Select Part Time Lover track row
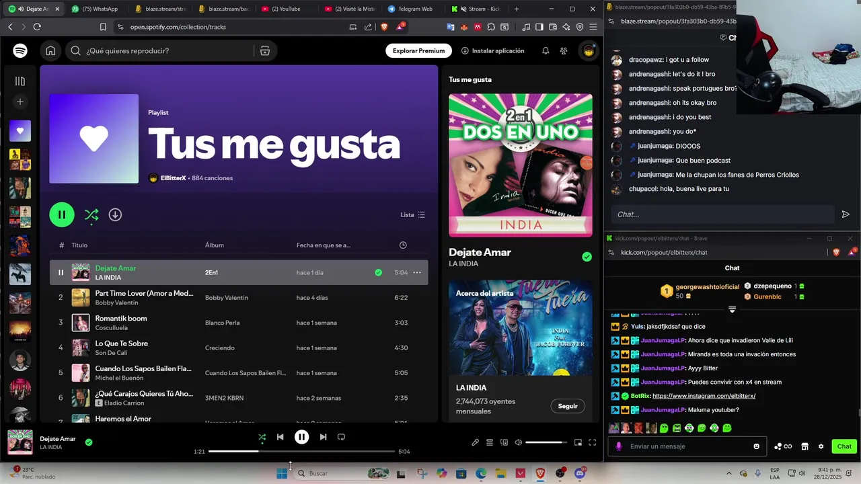Viewport: 861px width, 484px height. pyautogui.click(x=239, y=297)
